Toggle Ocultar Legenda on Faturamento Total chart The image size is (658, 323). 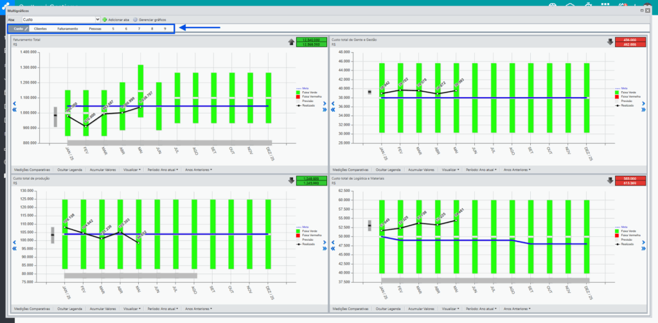pyautogui.click(x=69, y=170)
